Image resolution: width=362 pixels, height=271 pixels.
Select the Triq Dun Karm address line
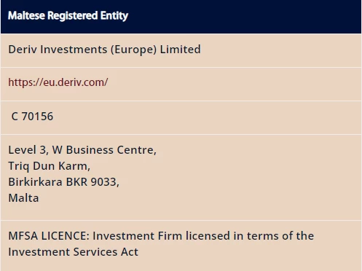click(50, 166)
